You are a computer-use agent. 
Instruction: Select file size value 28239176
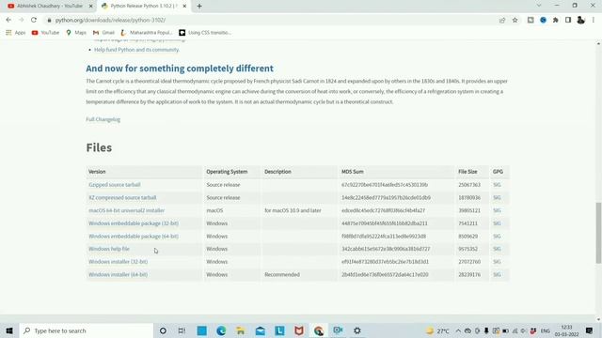pos(469,274)
